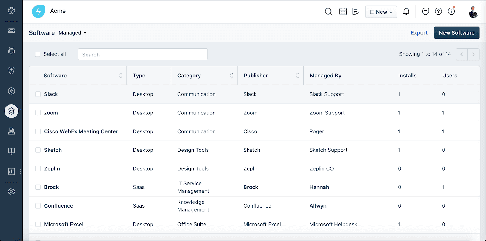Open the notifications bell
The height and width of the screenshot is (241, 486).
point(406,12)
